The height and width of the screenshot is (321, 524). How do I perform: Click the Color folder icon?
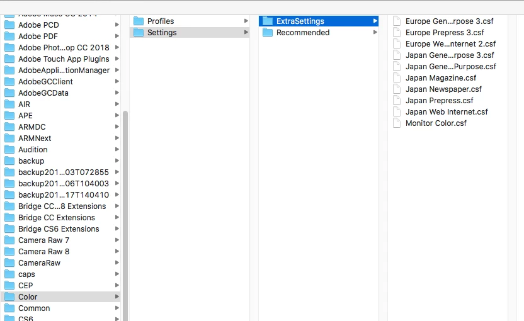pos(9,297)
